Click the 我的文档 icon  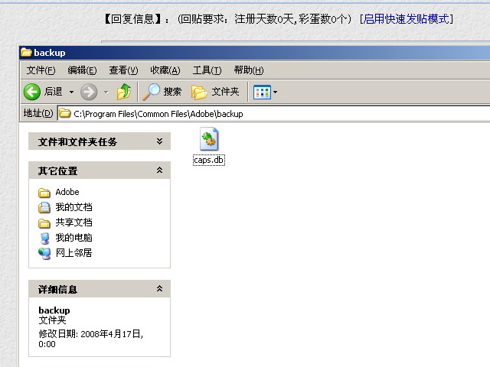[x=44, y=207]
